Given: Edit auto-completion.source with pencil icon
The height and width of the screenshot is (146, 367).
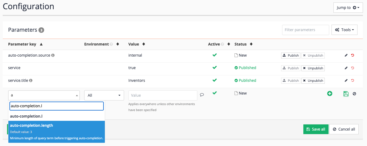Looking at the screenshot, I should coord(346,55).
